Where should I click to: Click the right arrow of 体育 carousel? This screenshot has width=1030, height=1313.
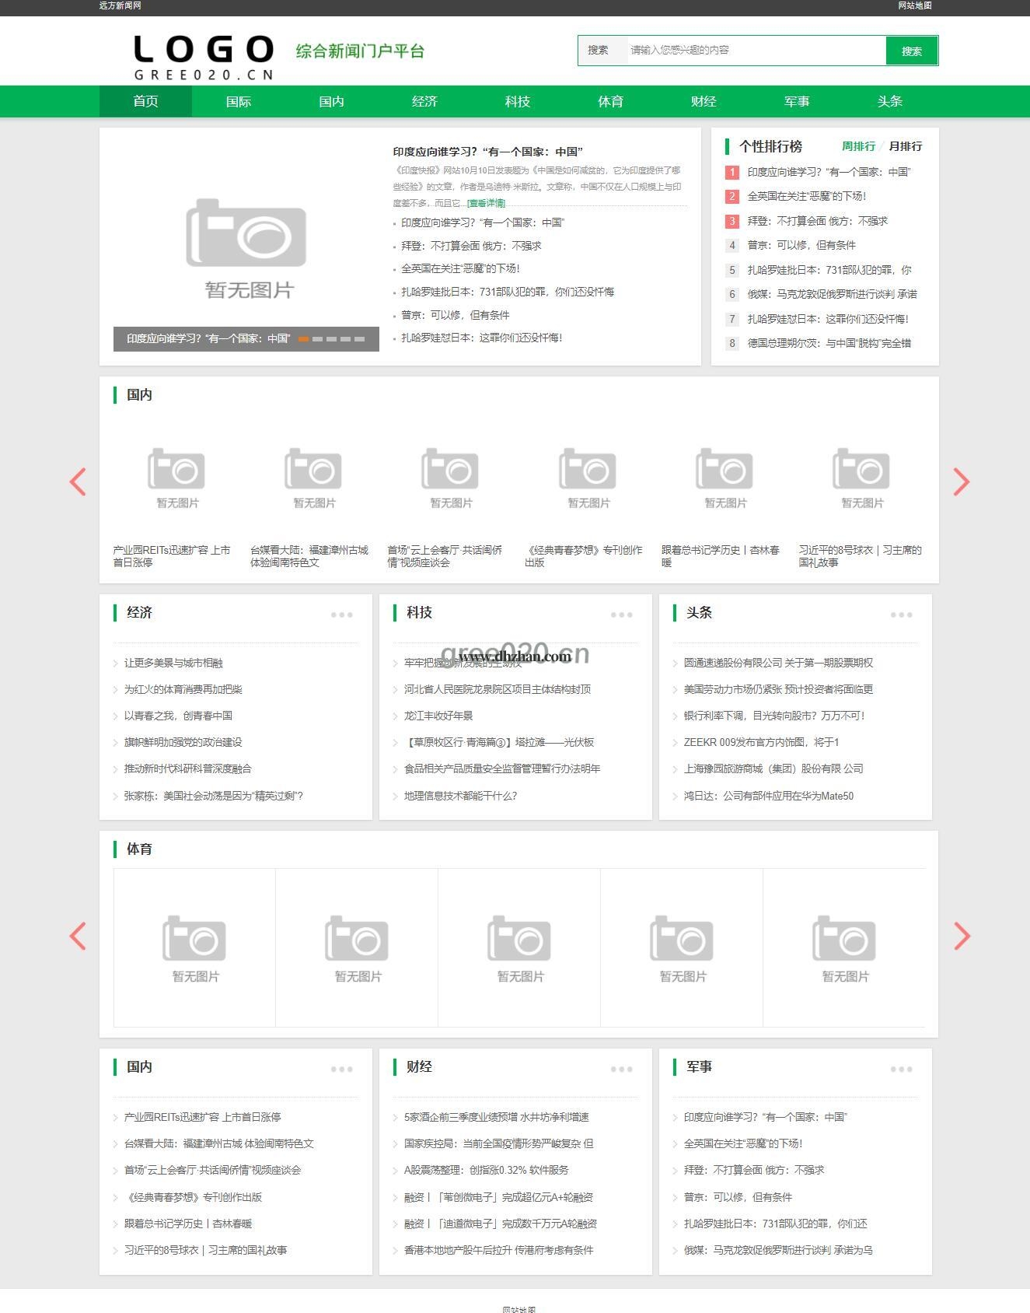coord(962,936)
